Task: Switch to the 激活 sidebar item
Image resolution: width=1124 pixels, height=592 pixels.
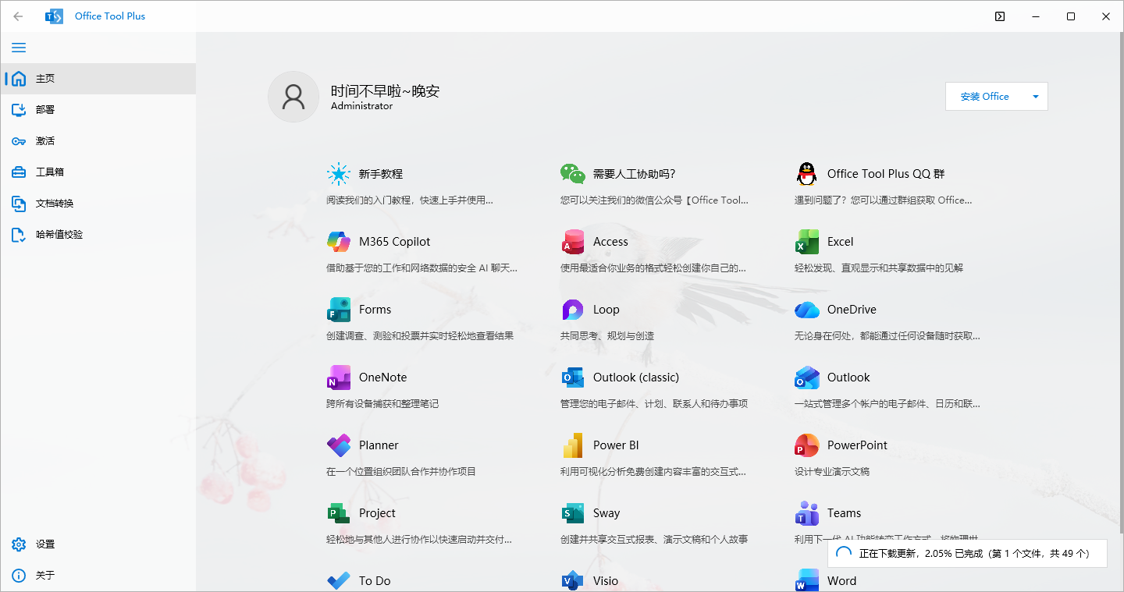Action: (45, 141)
